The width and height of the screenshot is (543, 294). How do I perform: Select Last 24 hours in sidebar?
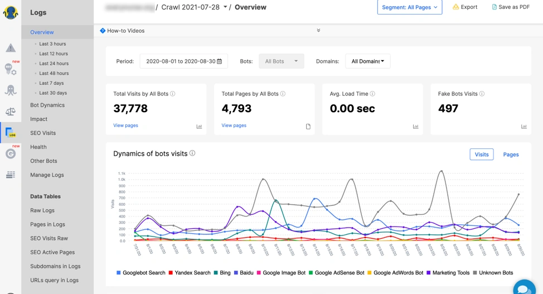[x=54, y=64]
